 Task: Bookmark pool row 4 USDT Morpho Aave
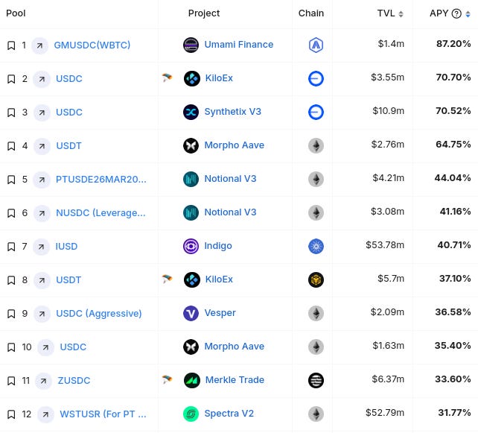pos(11,146)
